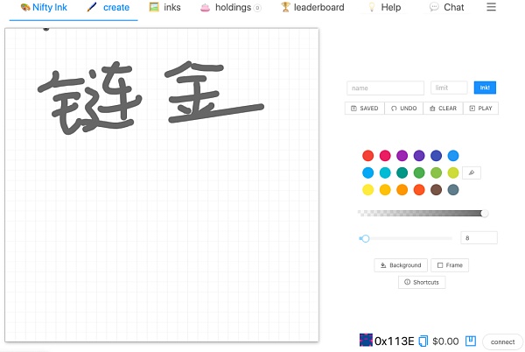Play back the drawing
This screenshot has width=525, height=352.
point(481,109)
